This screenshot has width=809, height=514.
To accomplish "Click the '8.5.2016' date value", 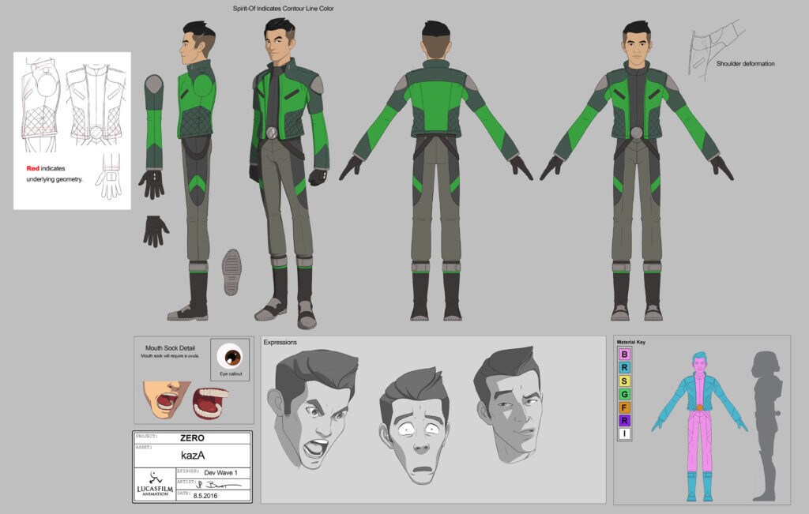I will click(205, 495).
